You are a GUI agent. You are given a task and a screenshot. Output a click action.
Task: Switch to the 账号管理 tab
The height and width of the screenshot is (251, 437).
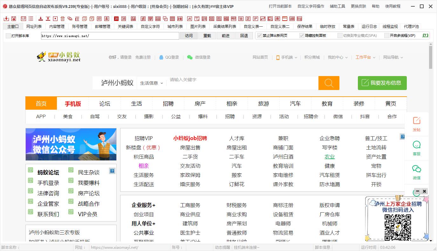coord(80,27)
